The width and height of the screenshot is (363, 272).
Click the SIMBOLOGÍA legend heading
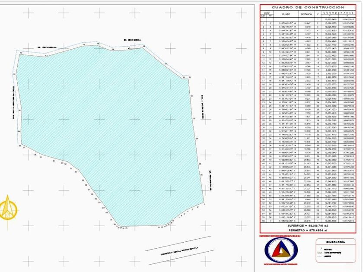coord(335,242)
